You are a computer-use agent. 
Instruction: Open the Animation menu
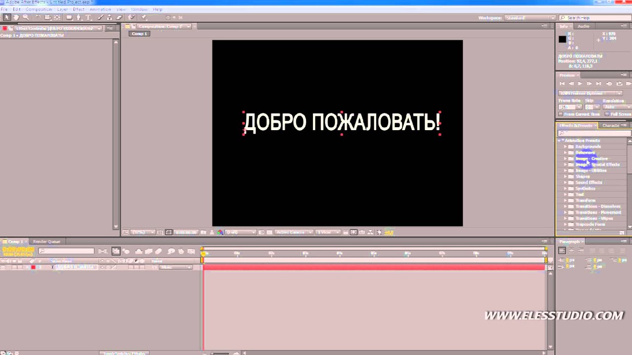[x=100, y=9]
